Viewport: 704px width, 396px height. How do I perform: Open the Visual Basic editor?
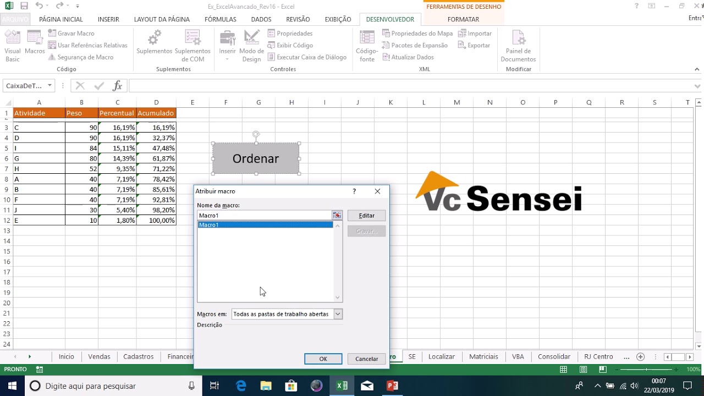click(x=12, y=46)
